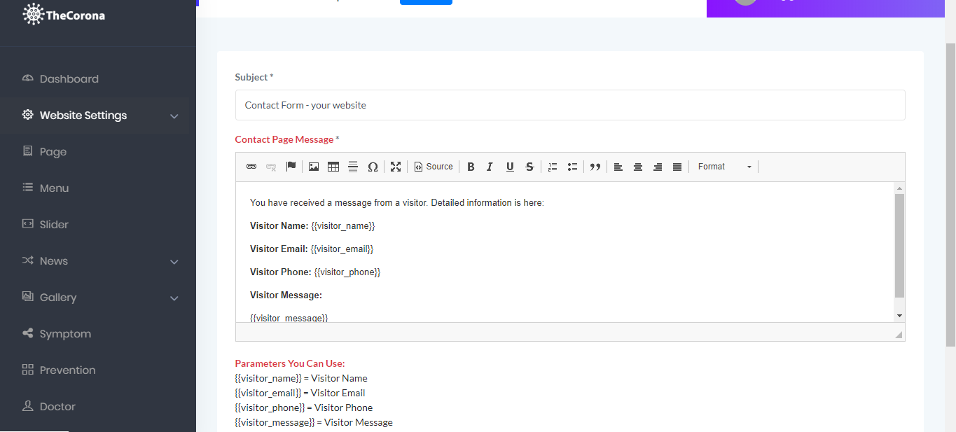Click Website Settings gear icon
The height and width of the screenshot is (432, 956).
click(x=28, y=115)
